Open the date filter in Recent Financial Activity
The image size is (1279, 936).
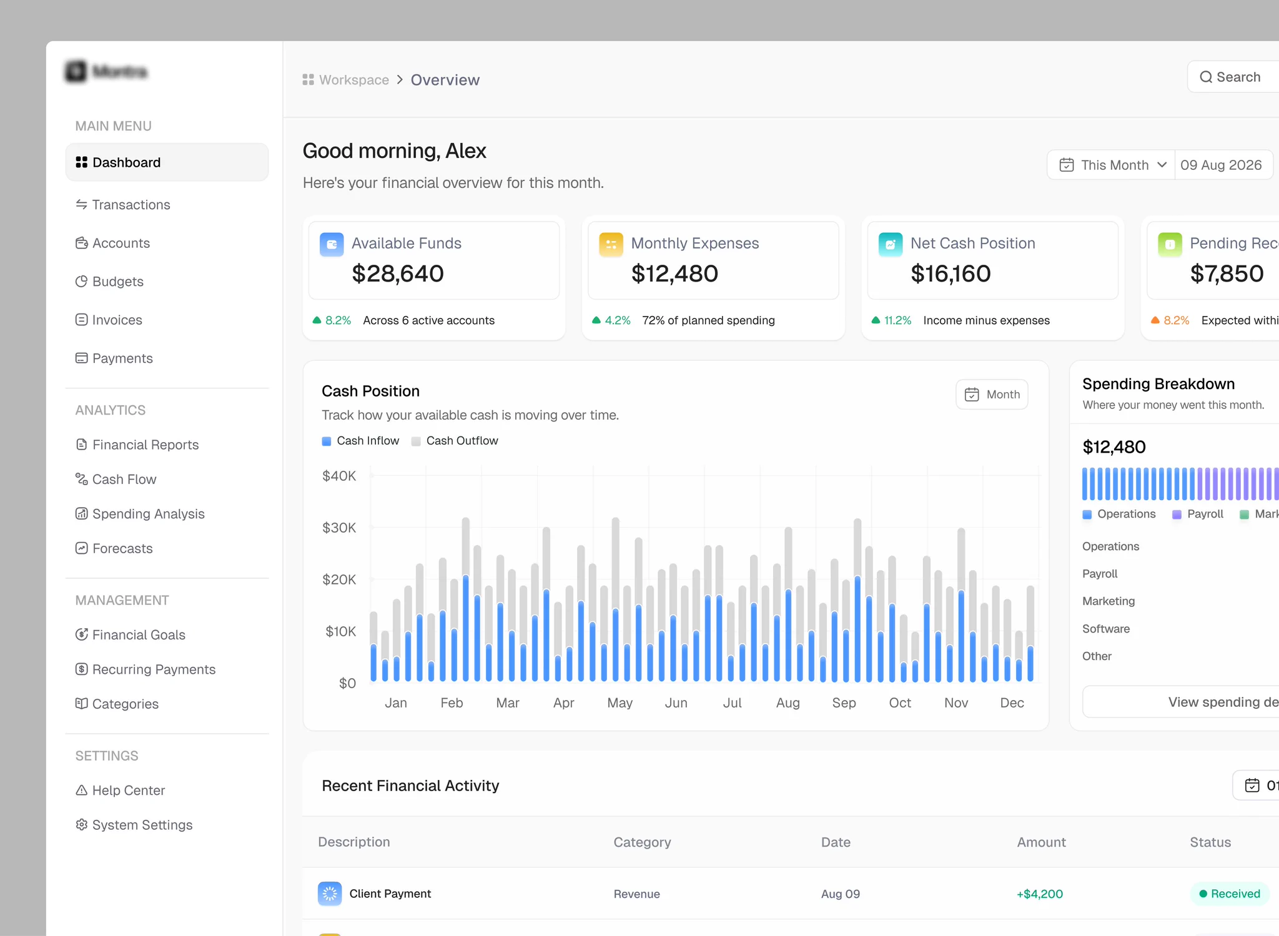1256,786
